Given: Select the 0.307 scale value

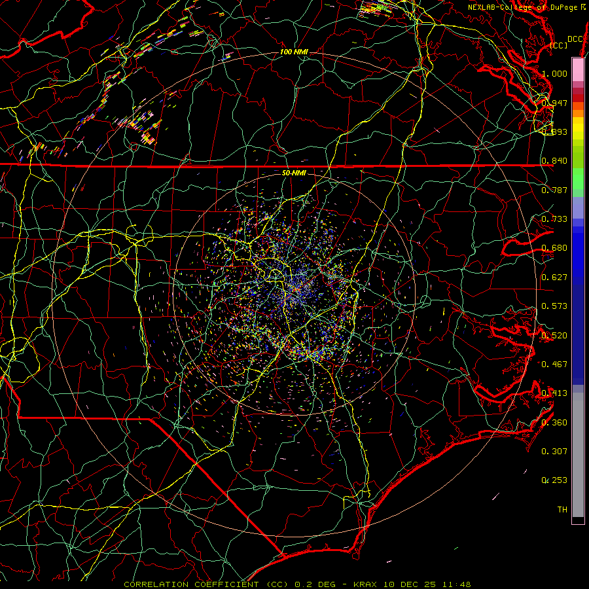Looking at the screenshot, I should tap(554, 452).
